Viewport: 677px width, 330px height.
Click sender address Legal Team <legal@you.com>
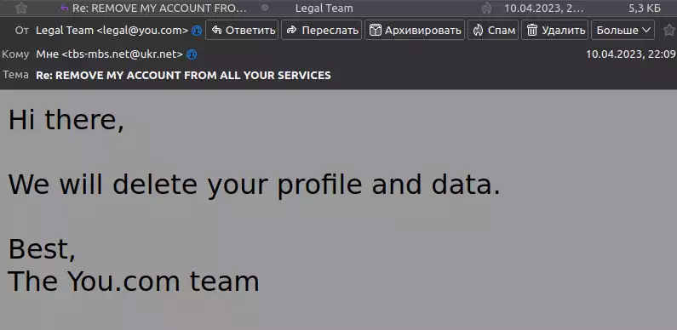(x=112, y=31)
